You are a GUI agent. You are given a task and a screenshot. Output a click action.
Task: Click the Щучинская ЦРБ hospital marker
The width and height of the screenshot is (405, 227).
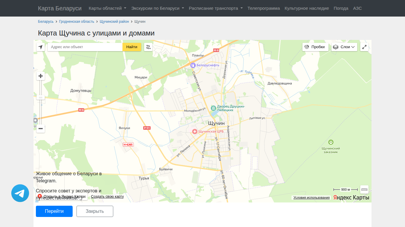point(195,132)
